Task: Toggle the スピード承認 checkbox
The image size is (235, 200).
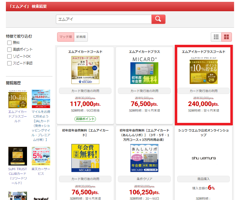Action: [x=9, y=63]
